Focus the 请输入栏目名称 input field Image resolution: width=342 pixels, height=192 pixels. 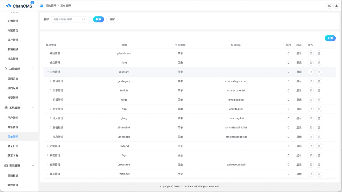67,19
